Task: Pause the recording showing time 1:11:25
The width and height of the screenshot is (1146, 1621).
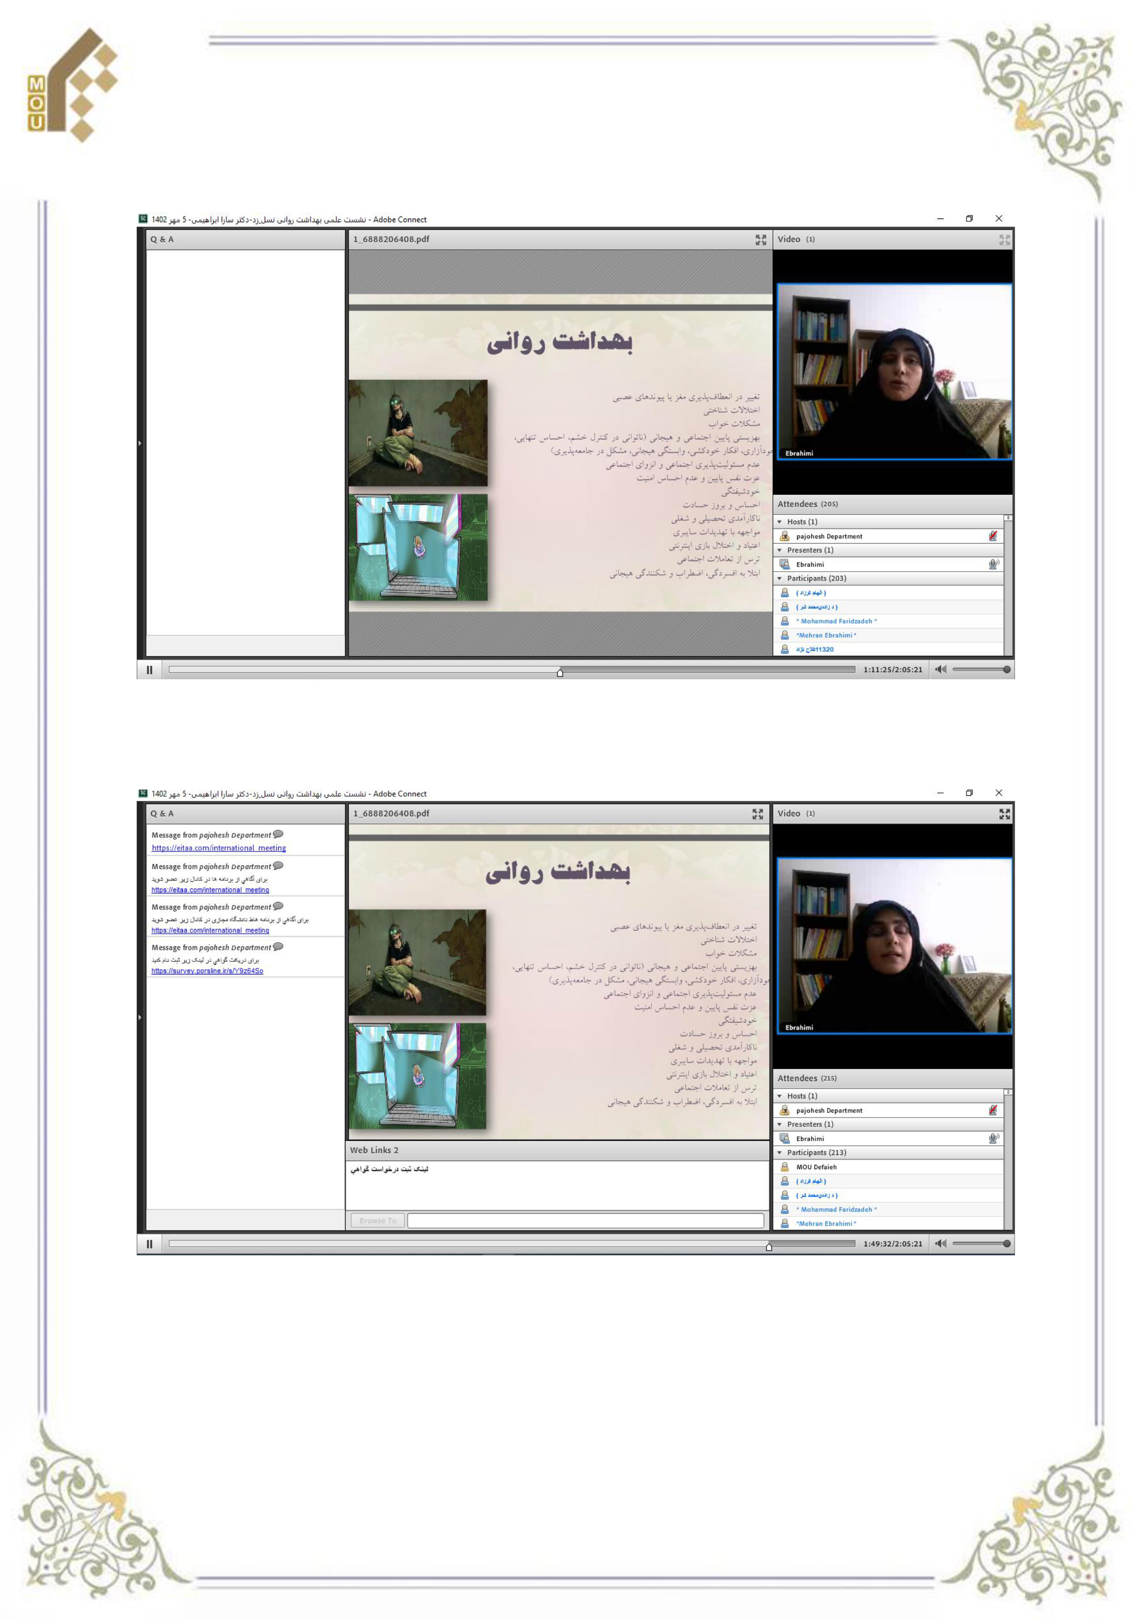Action: 149,670
